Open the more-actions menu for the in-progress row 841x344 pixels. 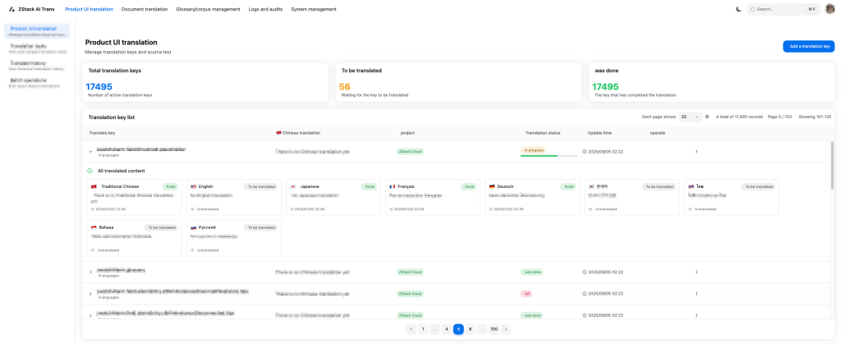coord(696,151)
